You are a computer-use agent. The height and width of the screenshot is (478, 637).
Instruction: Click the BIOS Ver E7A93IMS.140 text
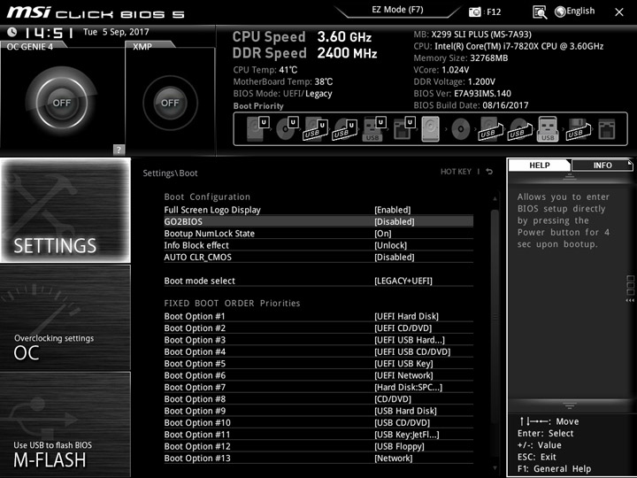coord(463,94)
